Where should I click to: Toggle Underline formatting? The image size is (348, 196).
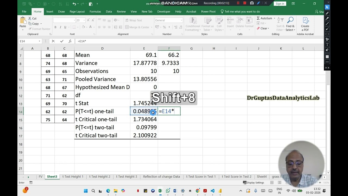coord(65,27)
